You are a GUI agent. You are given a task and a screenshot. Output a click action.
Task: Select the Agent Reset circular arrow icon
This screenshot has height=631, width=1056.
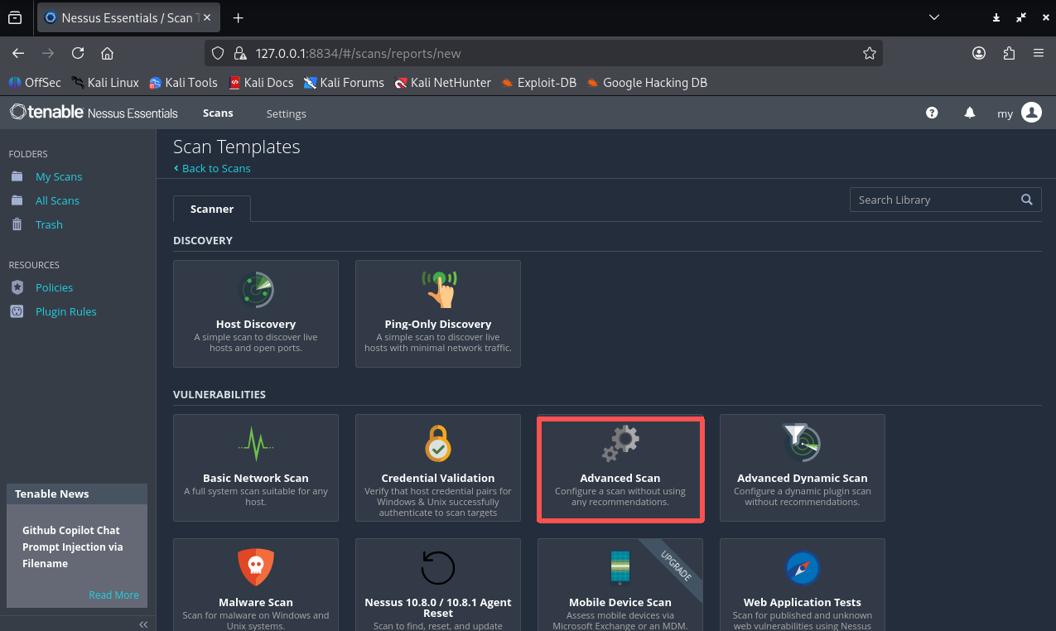(438, 568)
